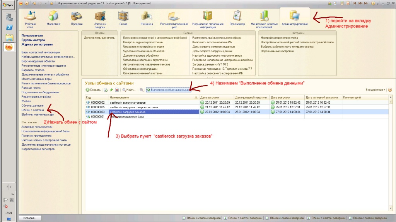Open the round dropdown menu next to 1C logo
This screenshot has height=222, width=396.
point(27,3)
